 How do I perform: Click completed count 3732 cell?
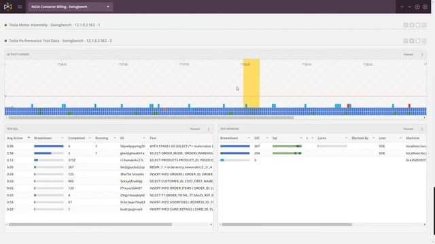pyautogui.click(x=72, y=160)
